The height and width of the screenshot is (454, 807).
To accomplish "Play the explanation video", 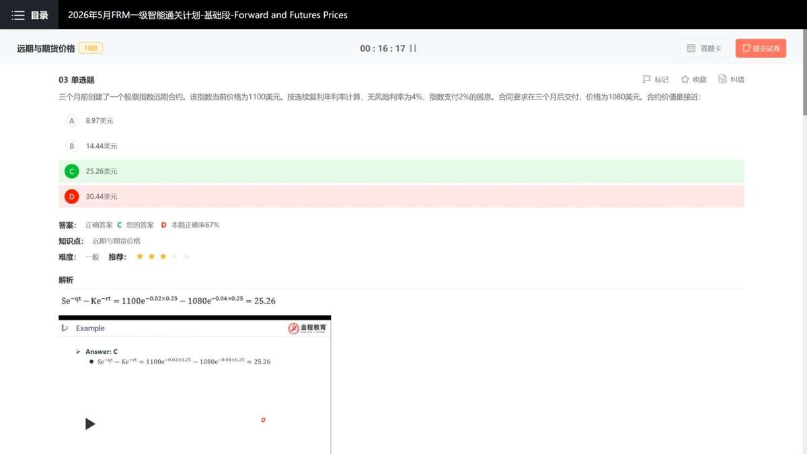I will pos(90,424).
